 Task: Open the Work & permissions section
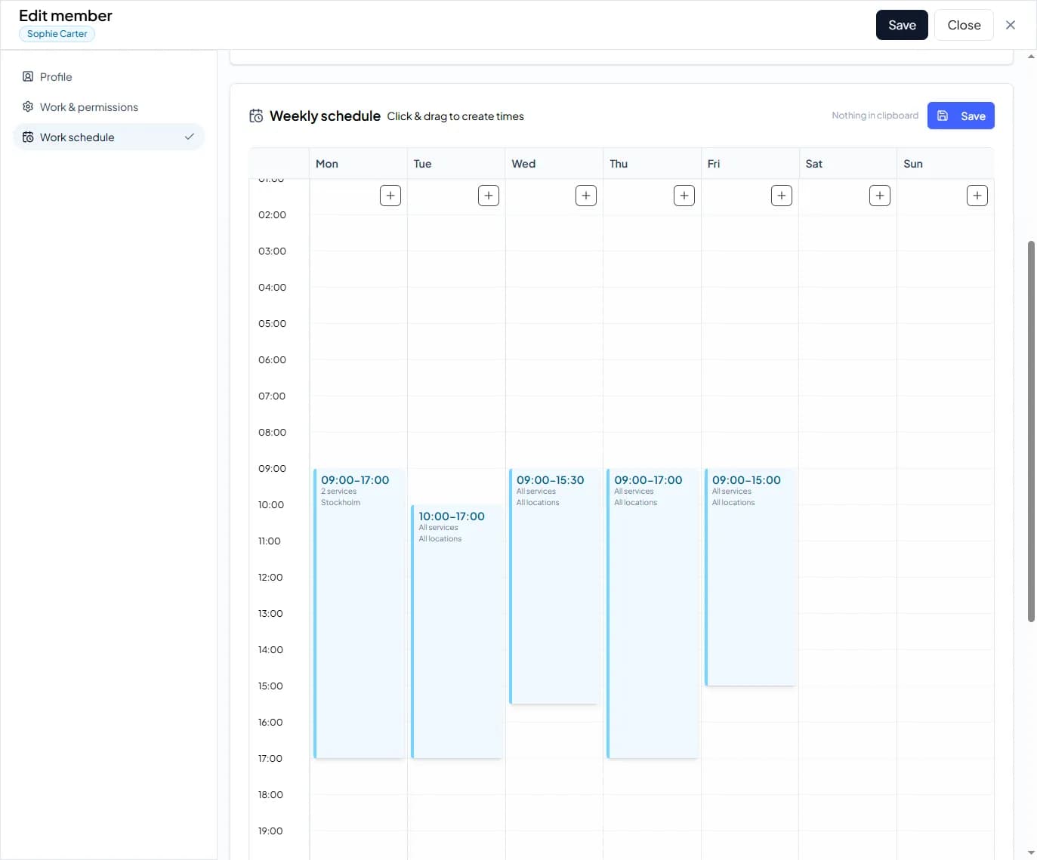[x=88, y=106]
